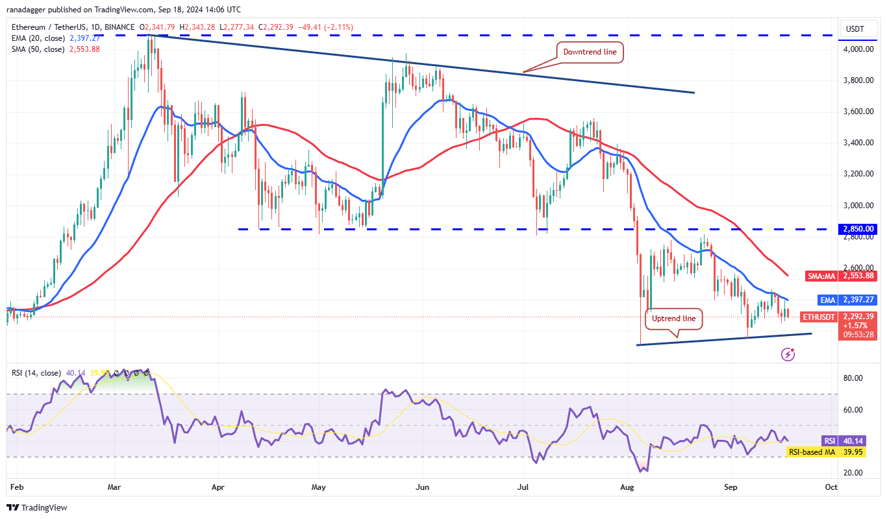The image size is (887, 519).
Task: Click the RSI-based MA label
Action: pos(811,452)
